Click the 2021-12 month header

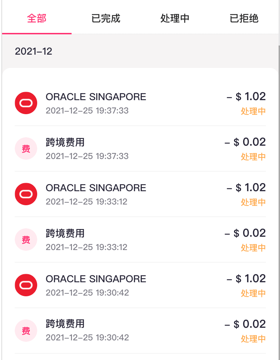(34, 51)
